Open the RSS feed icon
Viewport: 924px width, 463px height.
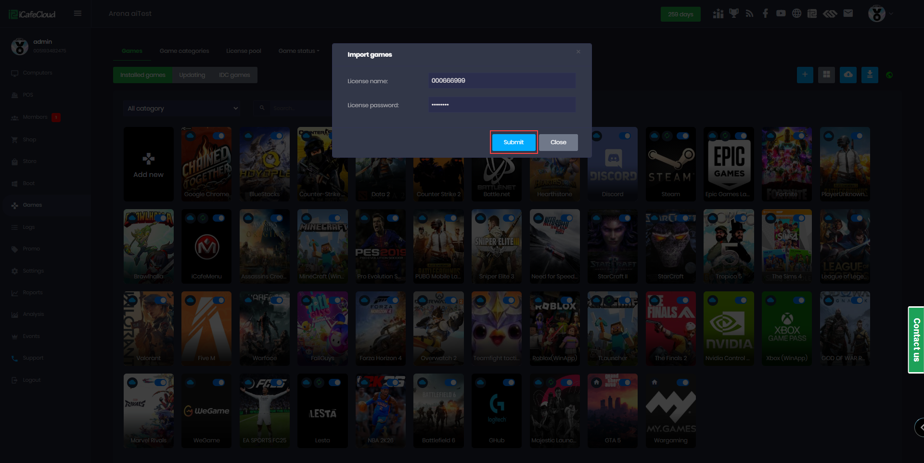(x=749, y=13)
